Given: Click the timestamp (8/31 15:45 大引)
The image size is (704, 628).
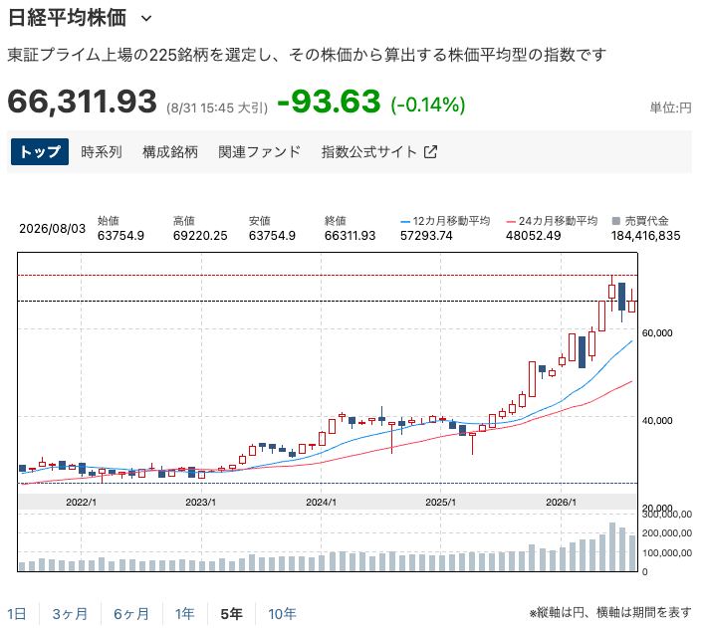Looking at the screenshot, I should 217,108.
